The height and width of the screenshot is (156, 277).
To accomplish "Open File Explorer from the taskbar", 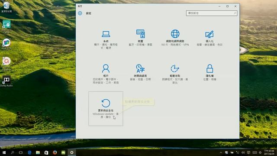I will point(38,153).
